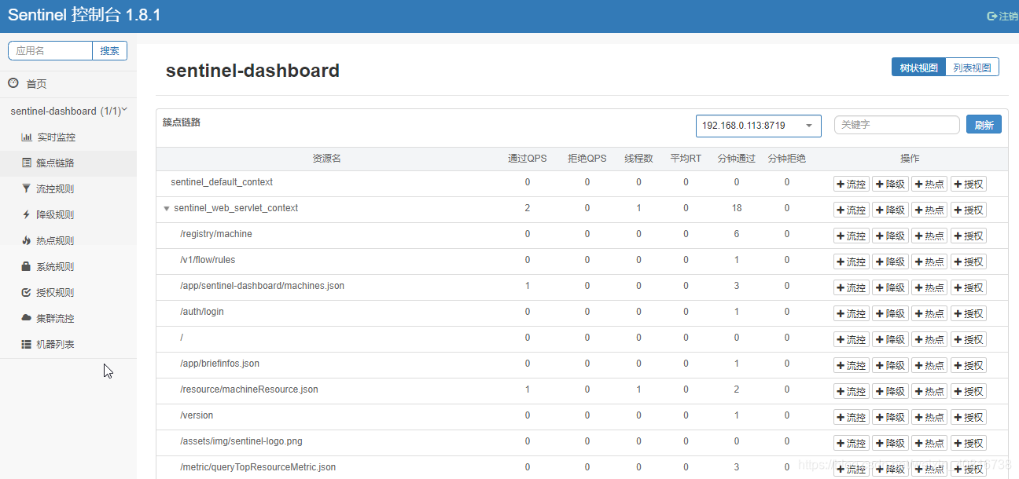Focus the 应用名 search input
The image size is (1019, 479).
pos(50,50)
